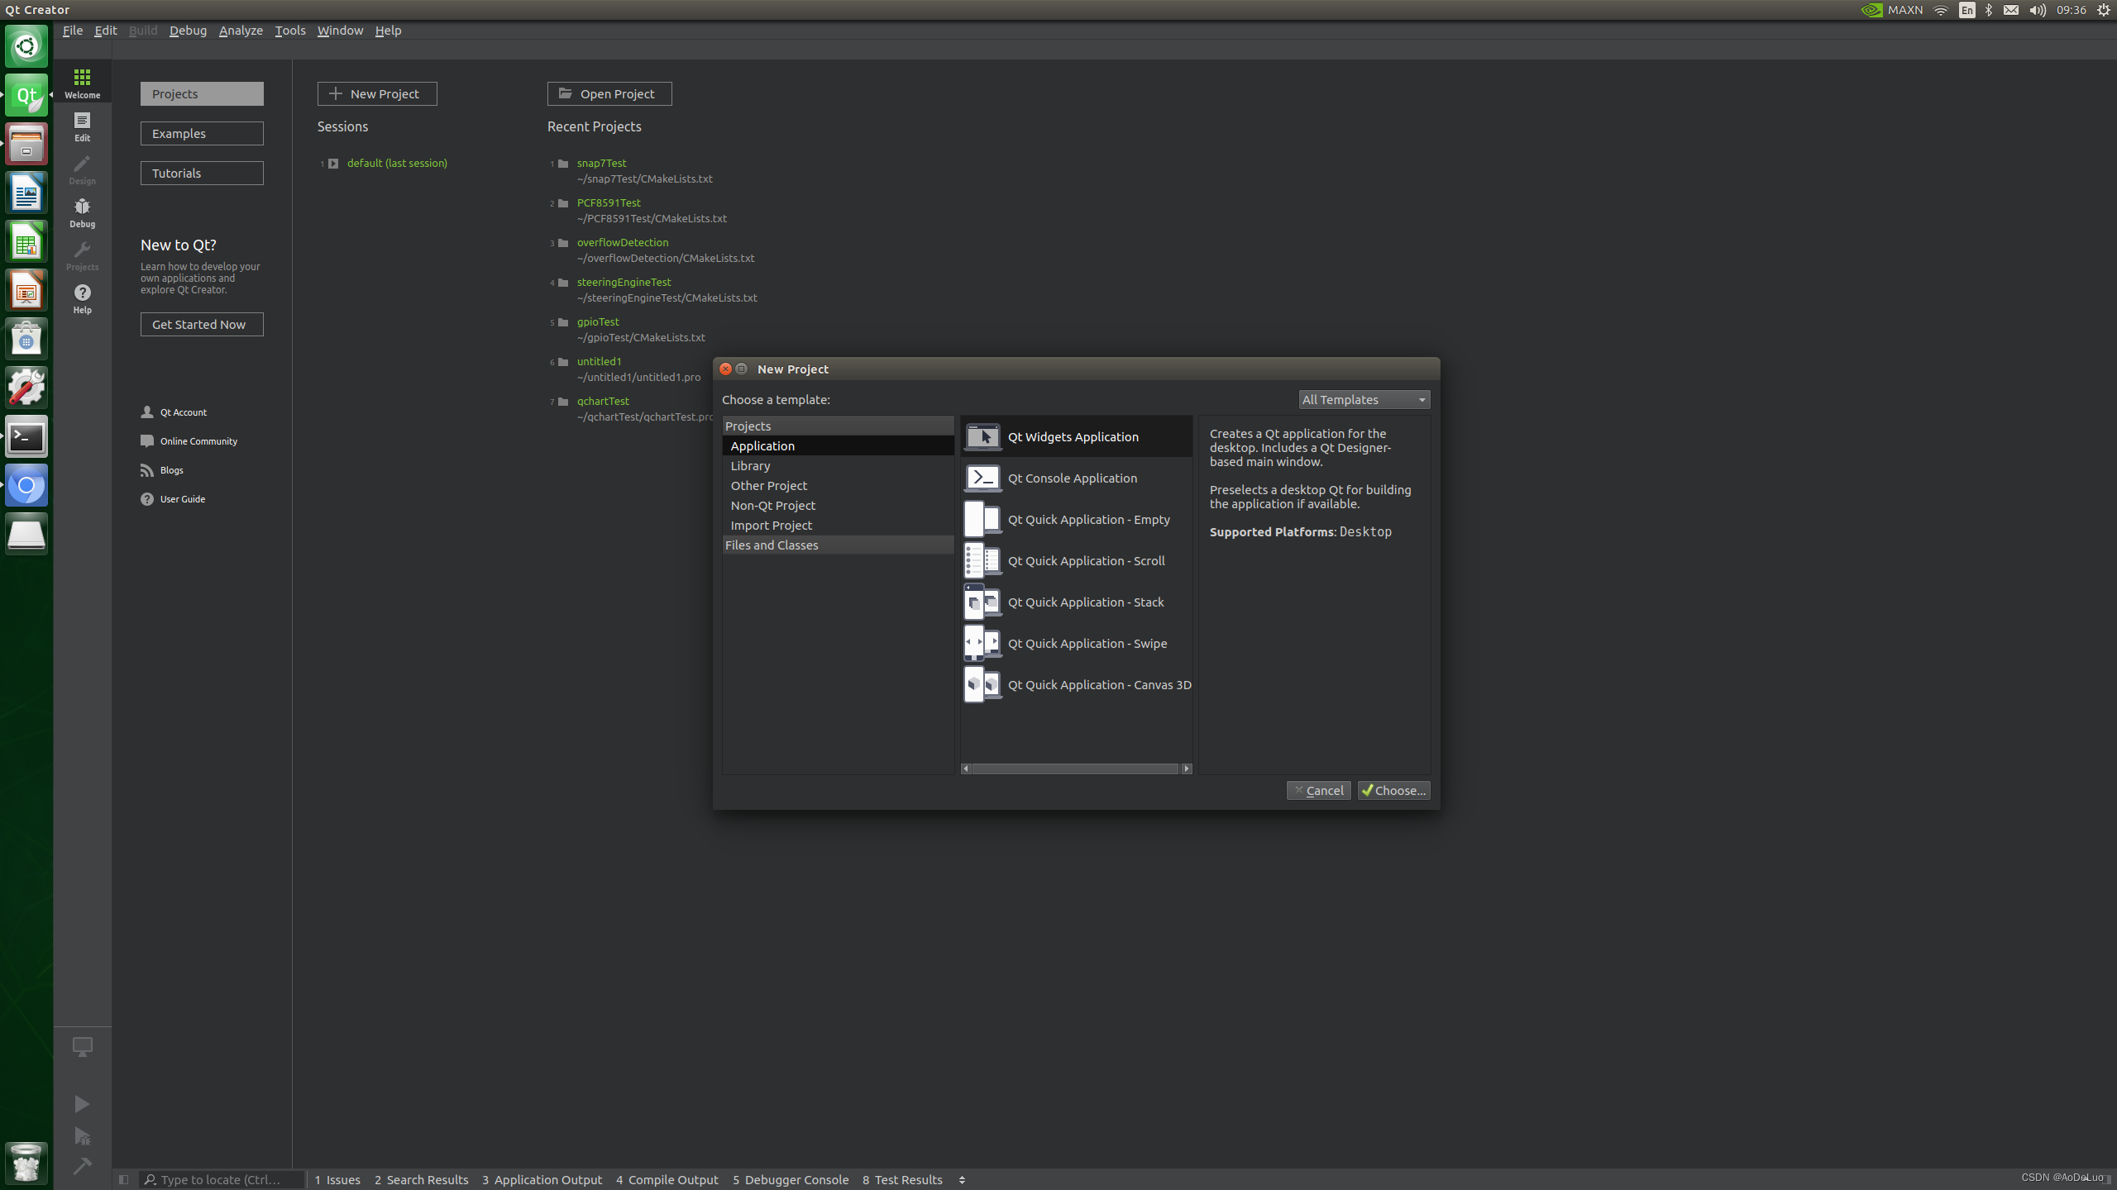Click the Run play icon

(x=82, y=1104)
